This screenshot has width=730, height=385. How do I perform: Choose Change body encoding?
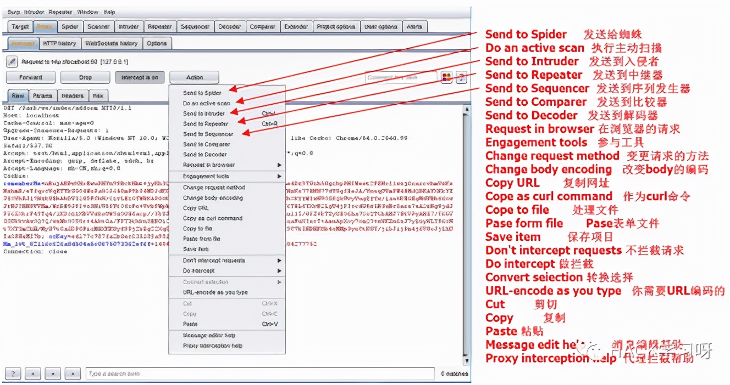click(227, 198)
